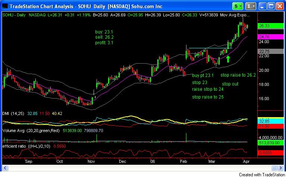This screenshot has height=177, width=286.
Task: Click the 'sell: 26.2' text annotation
Action: click(x=104, y=38)
